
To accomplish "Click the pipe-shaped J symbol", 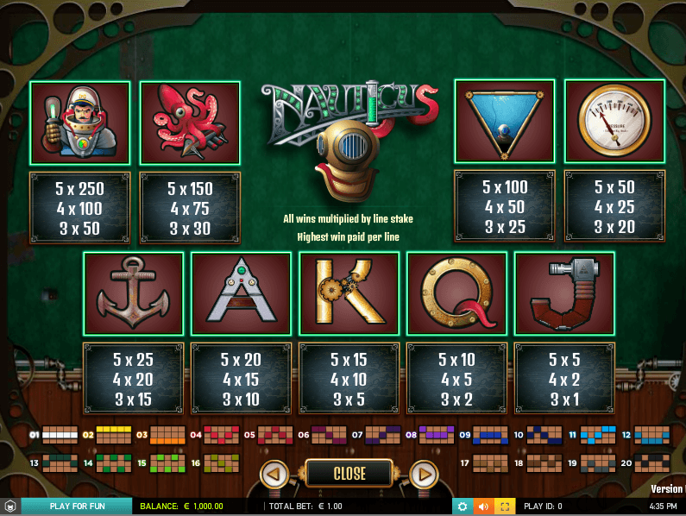I will pos(564,293).
